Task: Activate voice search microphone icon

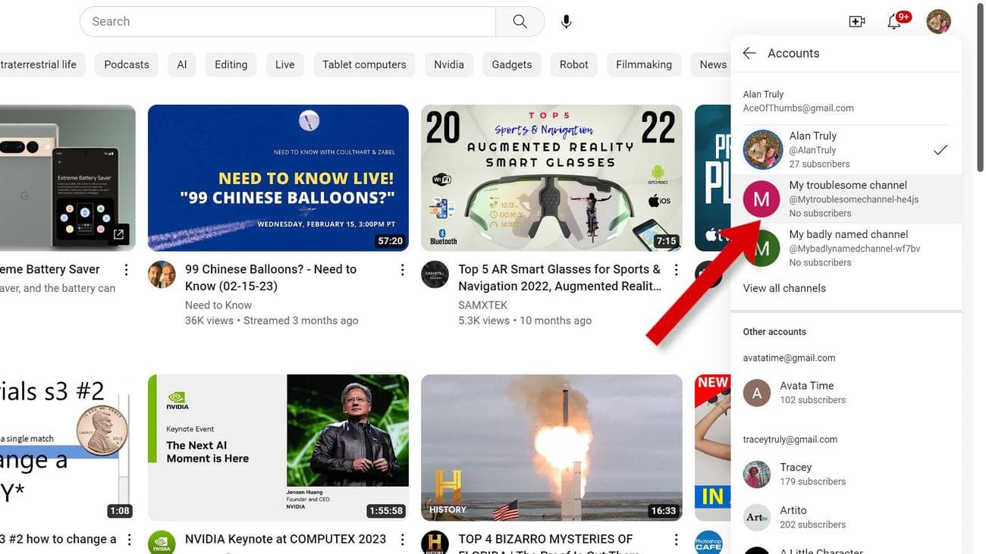Action: click(x=566, y=22)
